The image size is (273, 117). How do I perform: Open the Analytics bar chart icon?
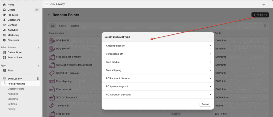[4, 30]
